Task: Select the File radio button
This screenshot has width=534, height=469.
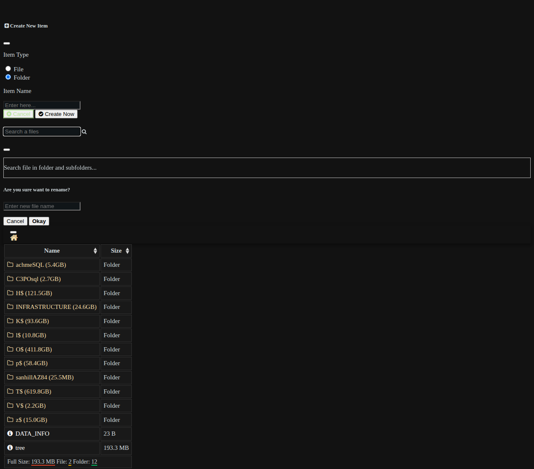Action: pos(8,69)
